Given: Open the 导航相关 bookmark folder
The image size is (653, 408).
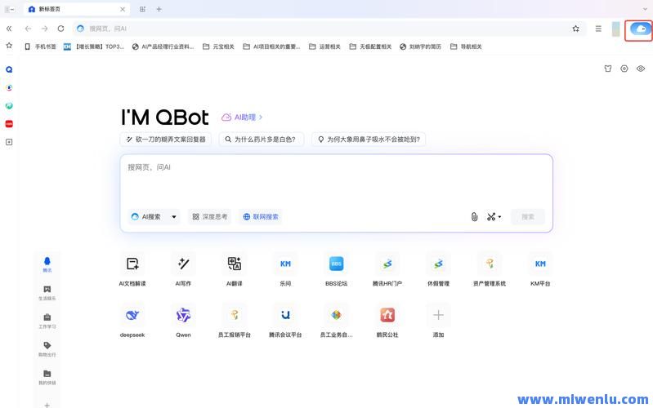Looking at the screenshot, I should point(466,47).
